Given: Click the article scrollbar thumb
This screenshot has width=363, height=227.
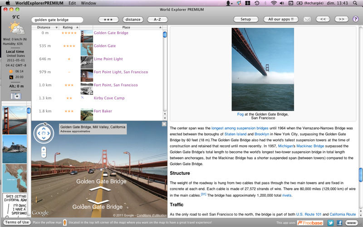Looking at the screenshot, I should [x=360, y=175].
